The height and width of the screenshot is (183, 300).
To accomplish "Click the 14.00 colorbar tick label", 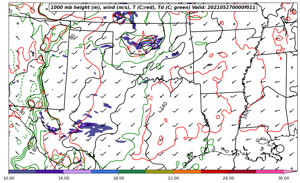I will pos(64,178).
